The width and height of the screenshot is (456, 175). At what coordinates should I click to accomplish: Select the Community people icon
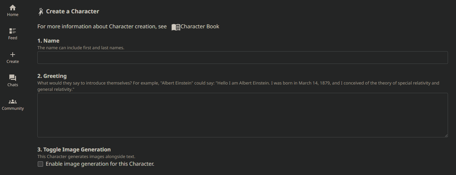[x=13, y=101]
